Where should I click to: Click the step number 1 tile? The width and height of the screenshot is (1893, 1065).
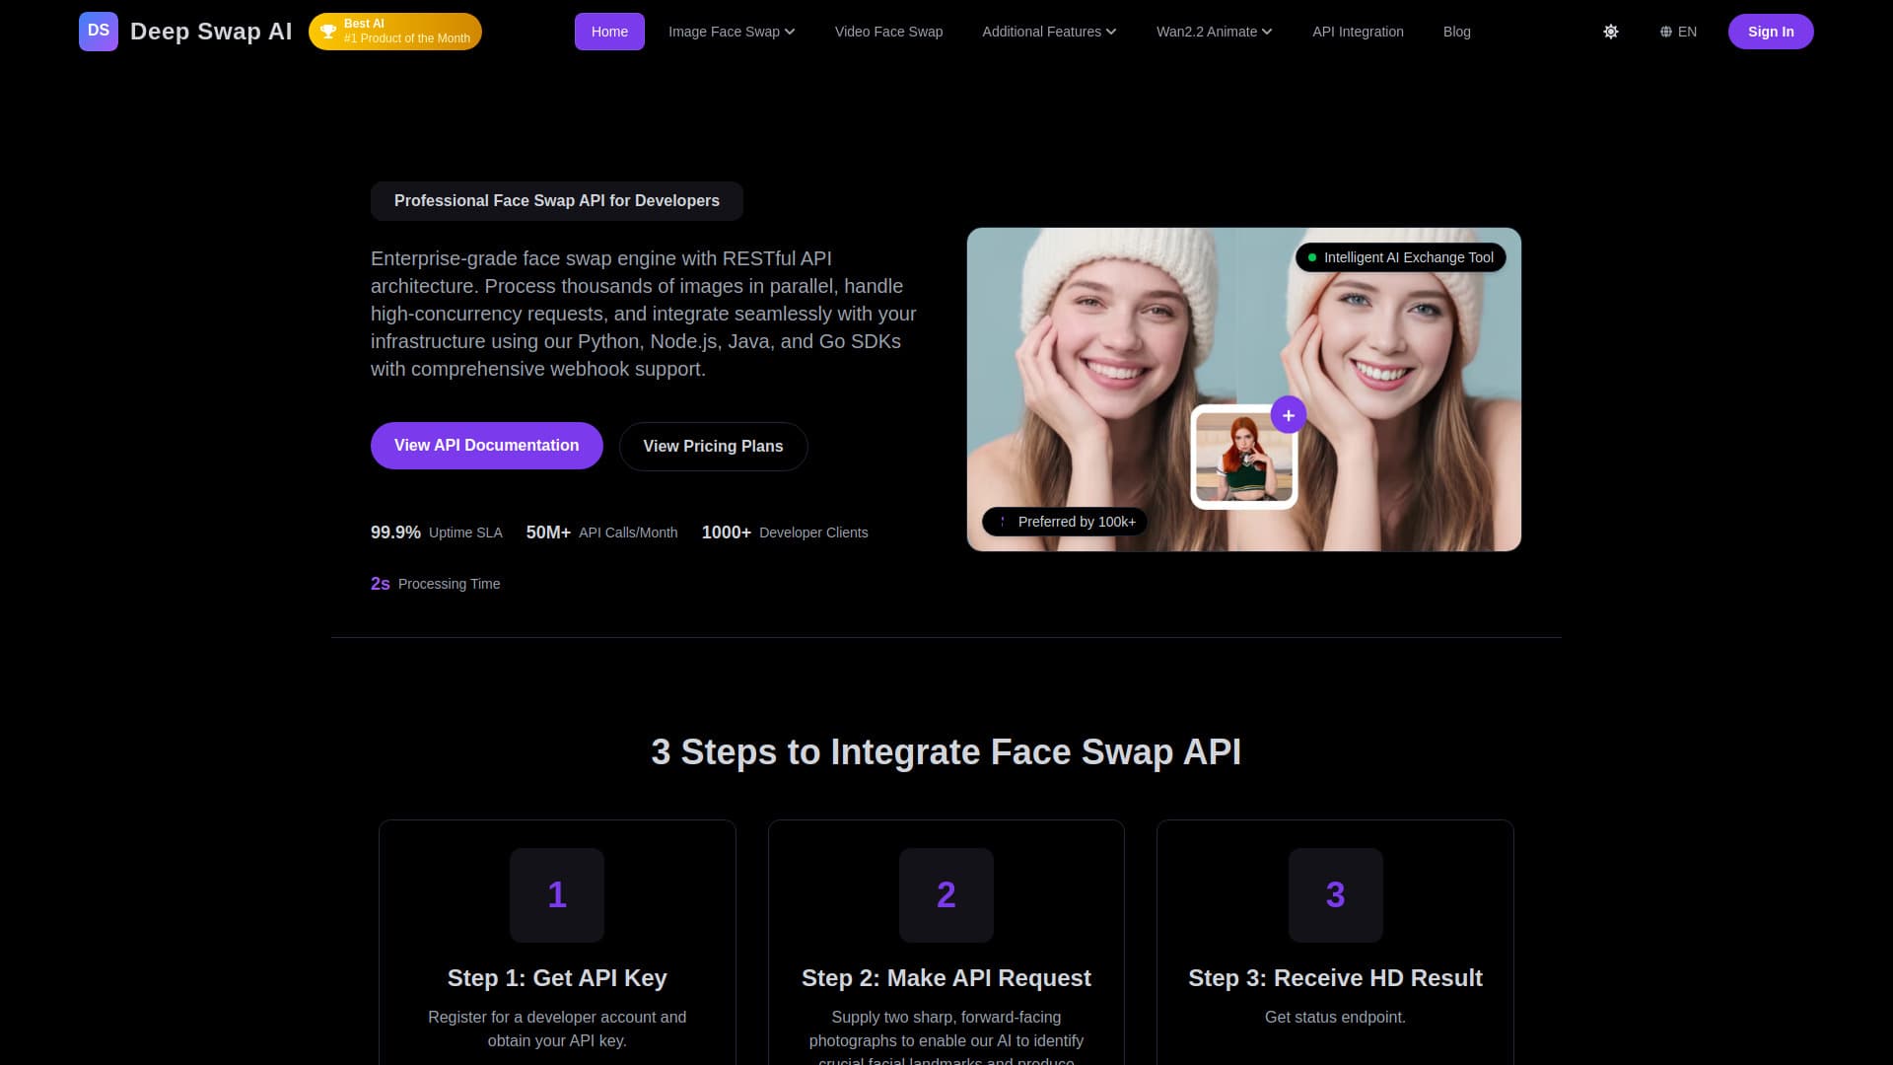point(557,894)
